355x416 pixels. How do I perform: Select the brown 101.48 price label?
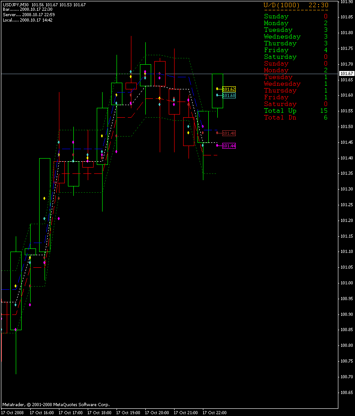pyautogui.click(x=229, y=133)
